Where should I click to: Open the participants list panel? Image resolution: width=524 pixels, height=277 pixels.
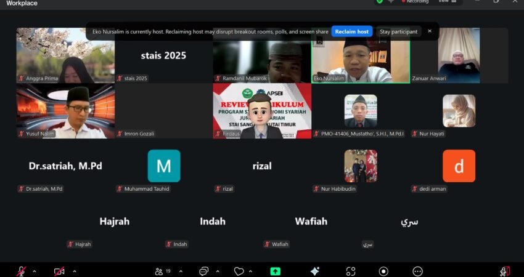coord(160,271)
